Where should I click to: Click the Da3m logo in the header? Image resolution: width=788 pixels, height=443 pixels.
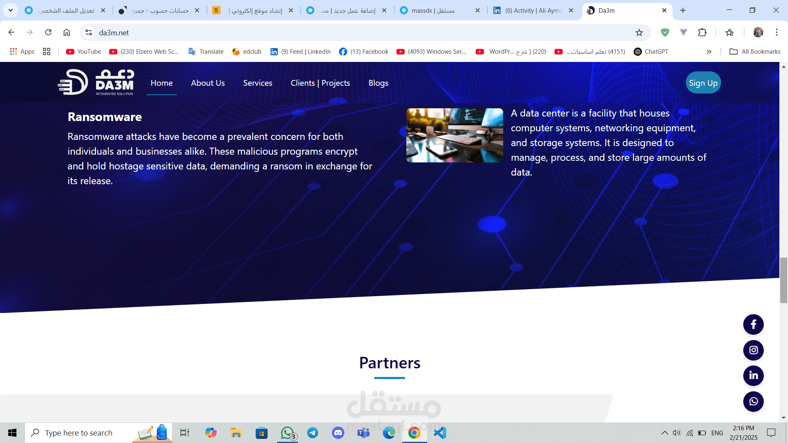point(96,82)
